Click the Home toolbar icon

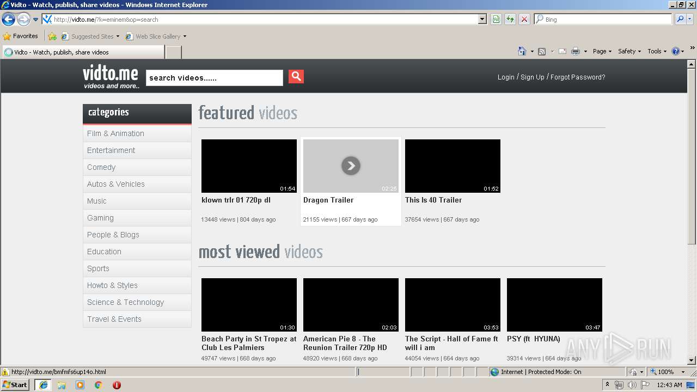tap(522, 51)
